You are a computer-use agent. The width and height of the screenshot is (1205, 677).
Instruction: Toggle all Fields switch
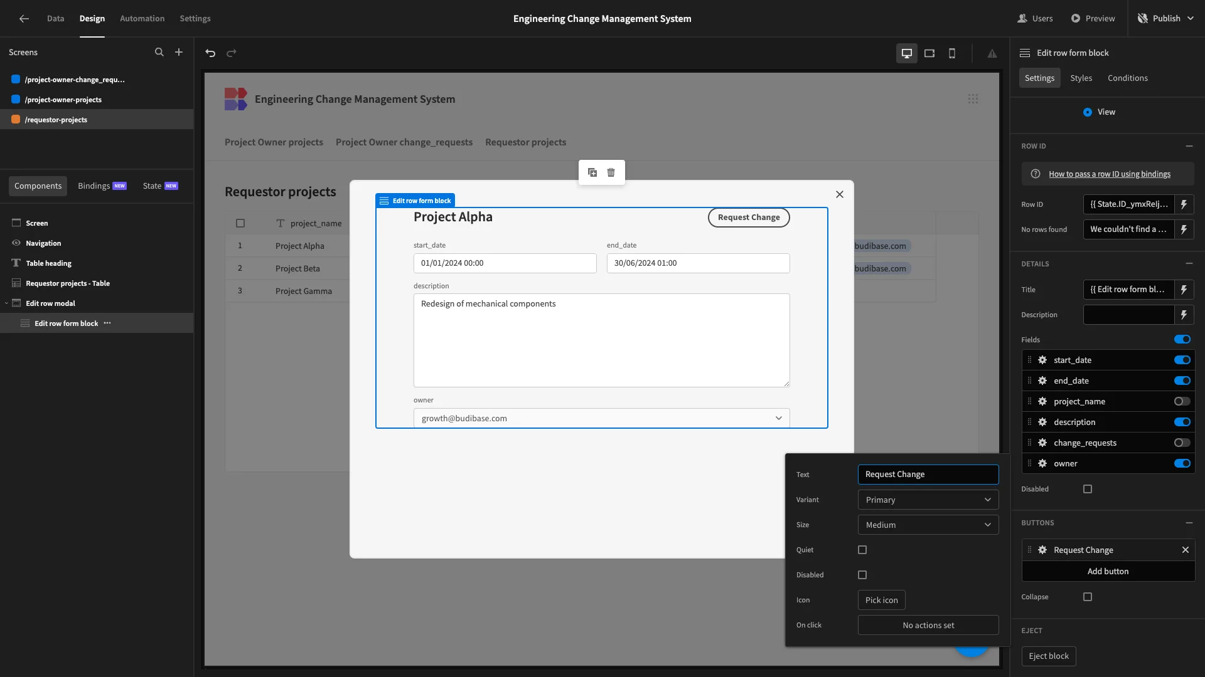click(x=1182, y=339)
